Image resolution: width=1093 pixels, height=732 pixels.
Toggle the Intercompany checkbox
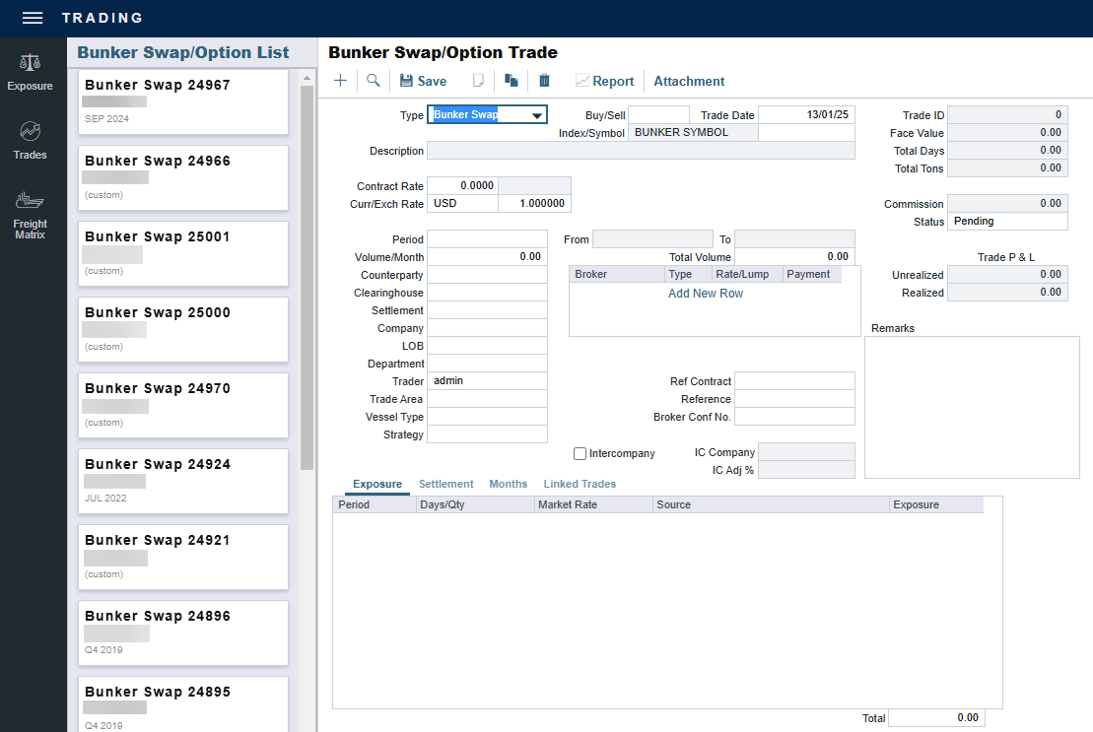[x=581, y=453]
